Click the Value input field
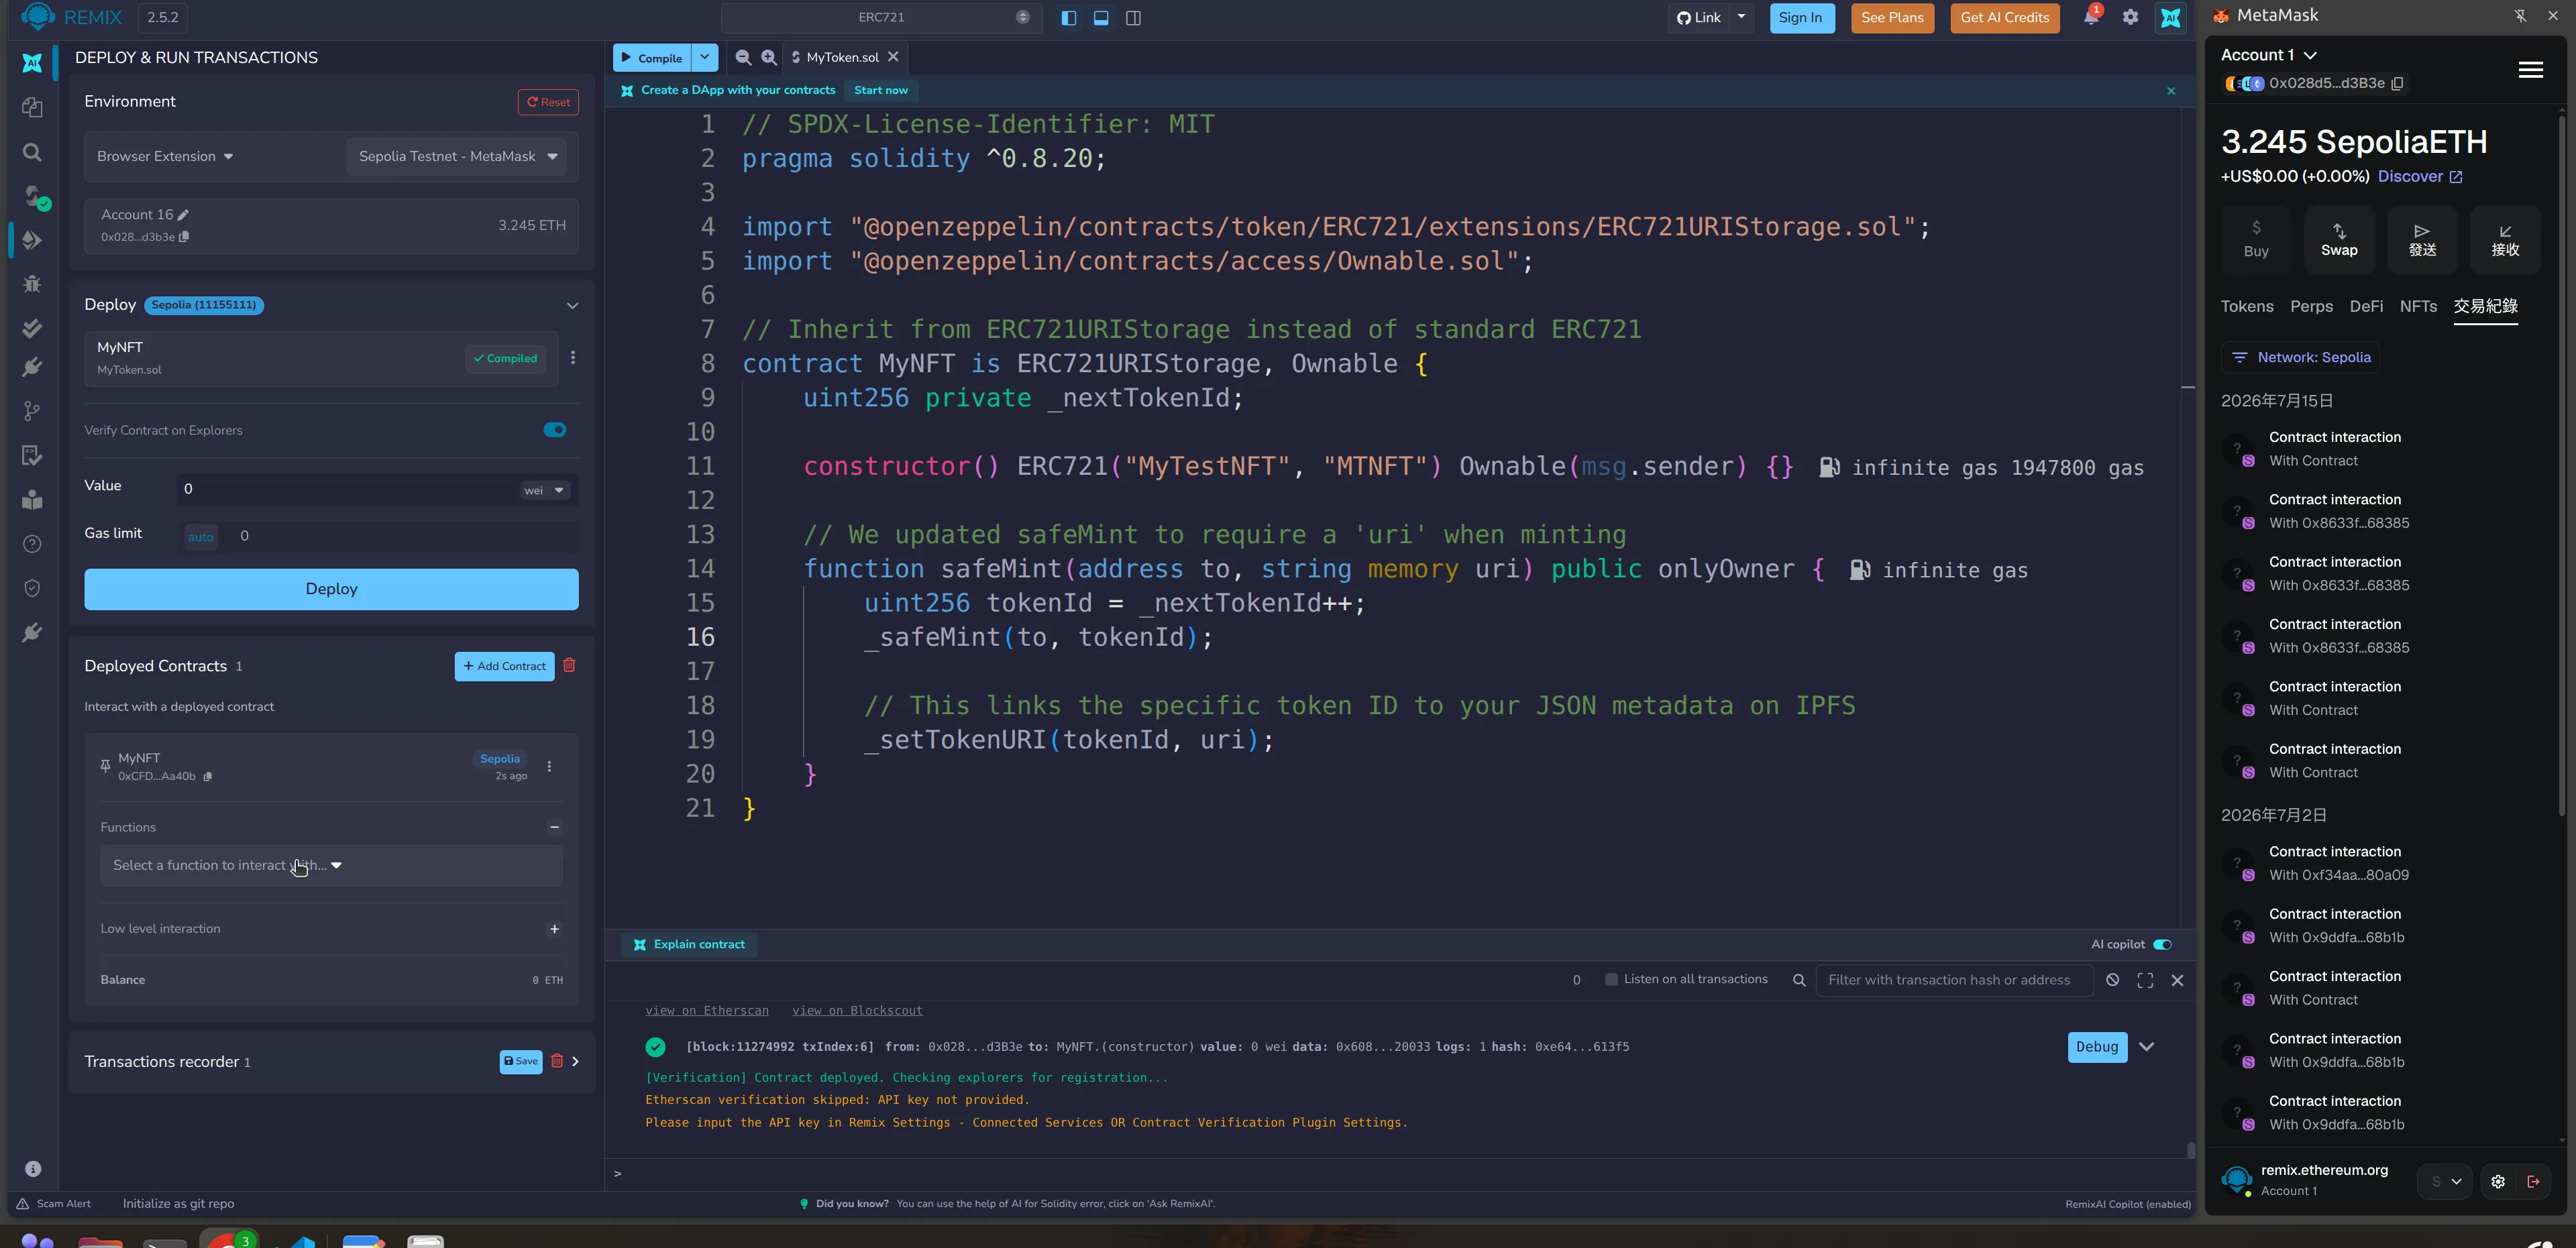Screen dimensions: 2576x1248 [x=348, y=490]
